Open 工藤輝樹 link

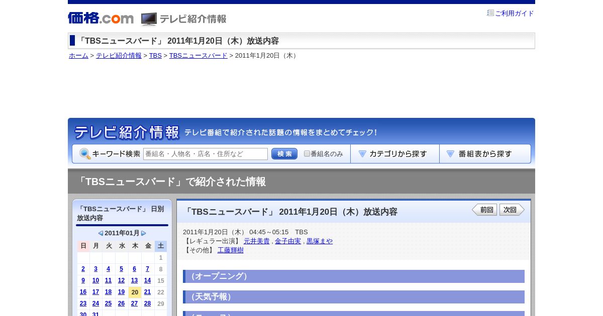point(231,250)
